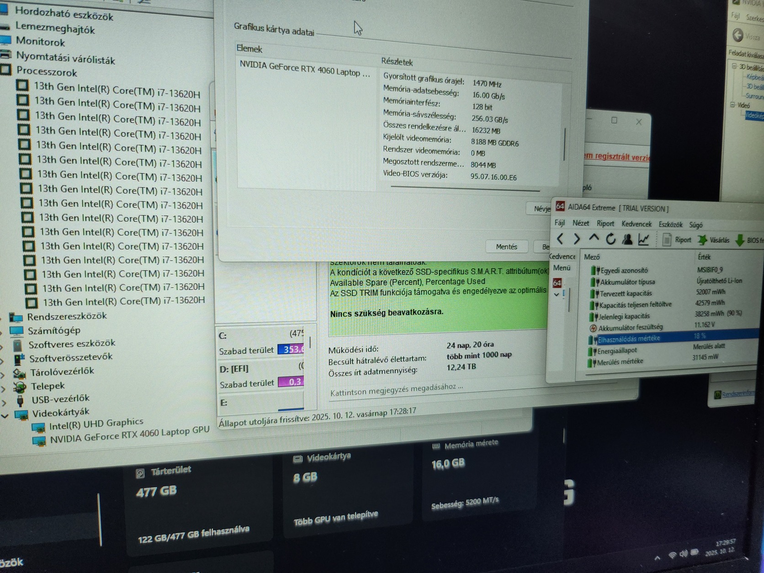Expand the USB-vezérlők node arrow
The image size is (764, 573).
(x=4, y=403)
